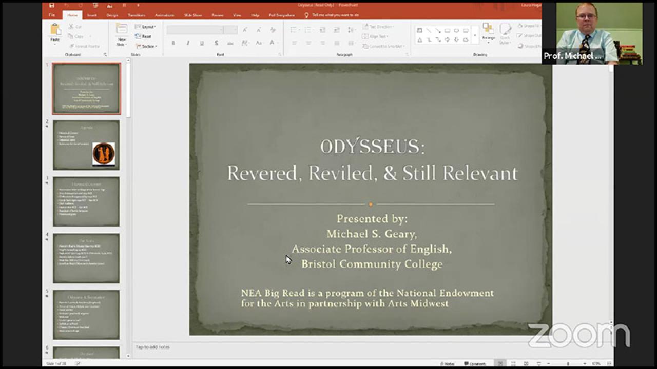Toggle the Bullets list button
657x369 pixels.
point(295,30)
